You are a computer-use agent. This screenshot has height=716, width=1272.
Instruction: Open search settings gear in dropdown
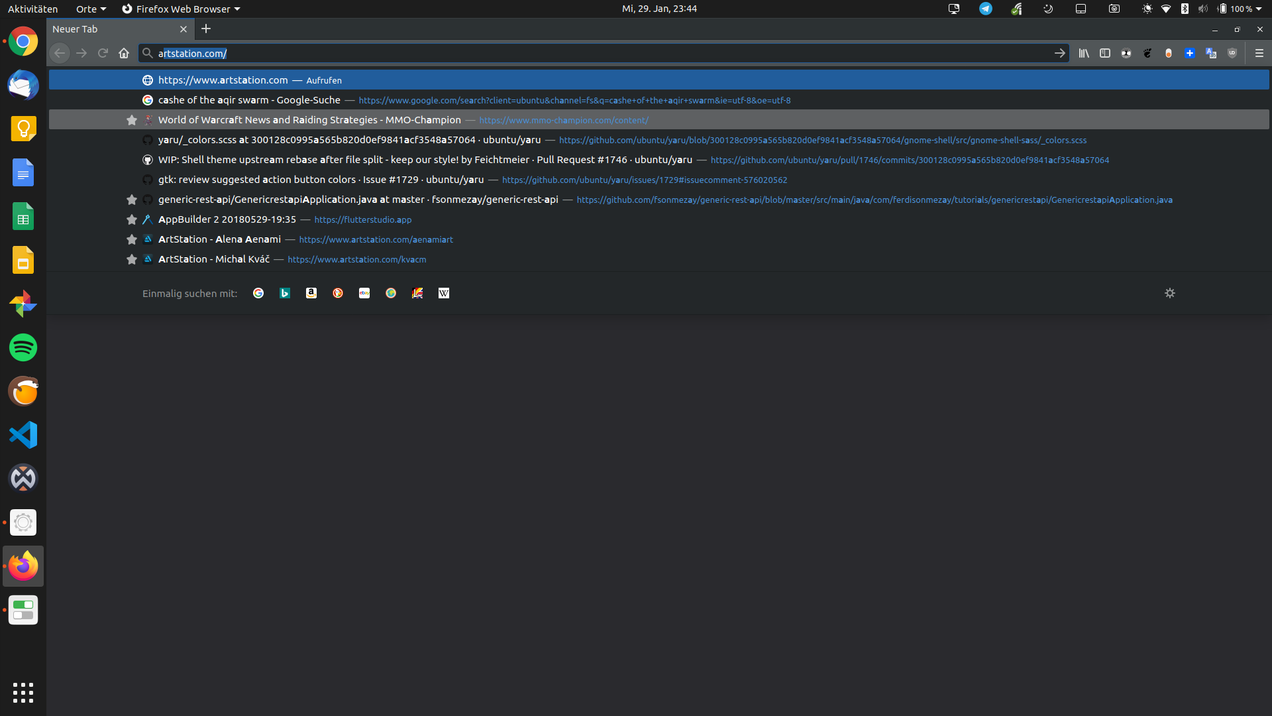pyautogui.click(x=1170, y=293)
